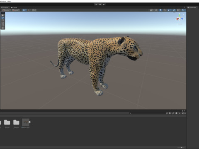Click the green Y axis of the orientation gizmo

(x=180, y=15)
